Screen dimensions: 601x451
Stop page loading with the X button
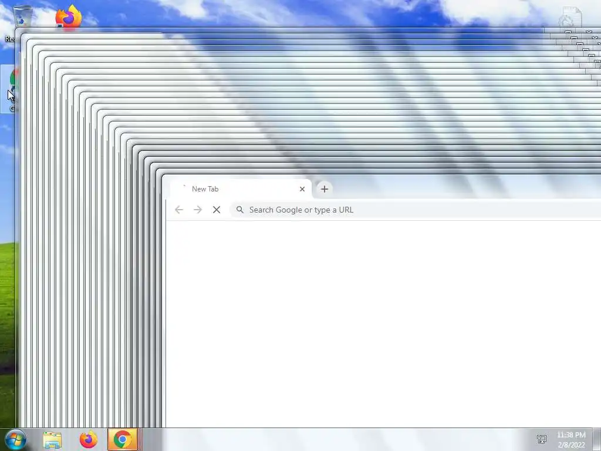(x=217, y=210)
